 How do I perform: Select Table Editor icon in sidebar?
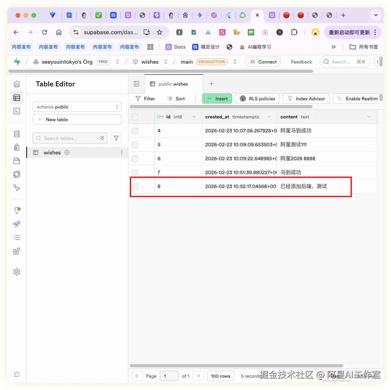pos(17,98)
